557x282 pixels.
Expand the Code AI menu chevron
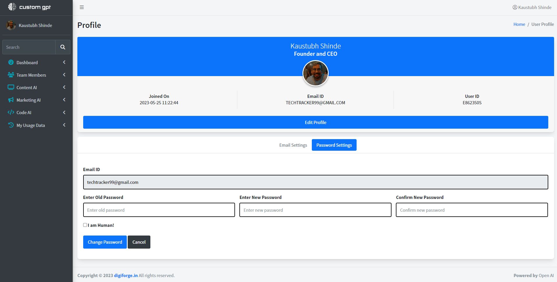(x=64, y=112)
